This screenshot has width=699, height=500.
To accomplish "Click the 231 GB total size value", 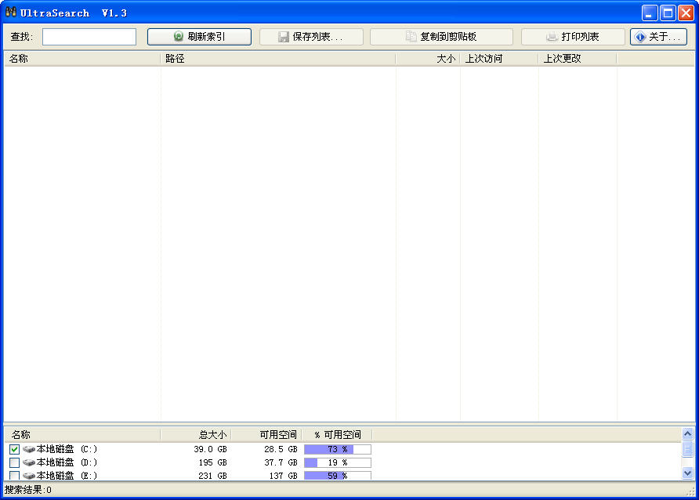I will pyautogui.click(x=213, y=476).
